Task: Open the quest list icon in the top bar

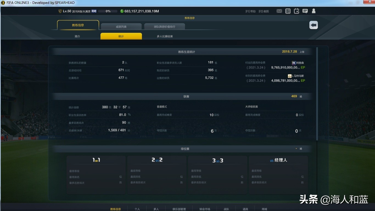Action: (288, 11)
